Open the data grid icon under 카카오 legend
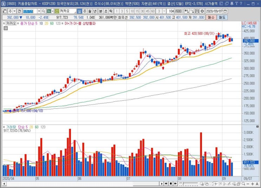Viewport: 261px width, 188px height. 6,28
